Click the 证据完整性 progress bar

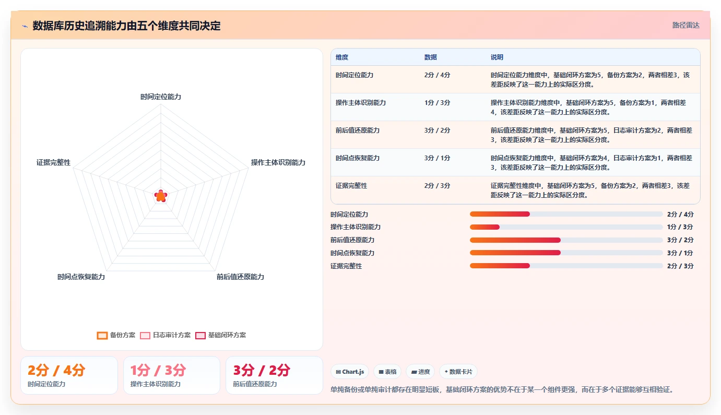(x=566, y=266)
